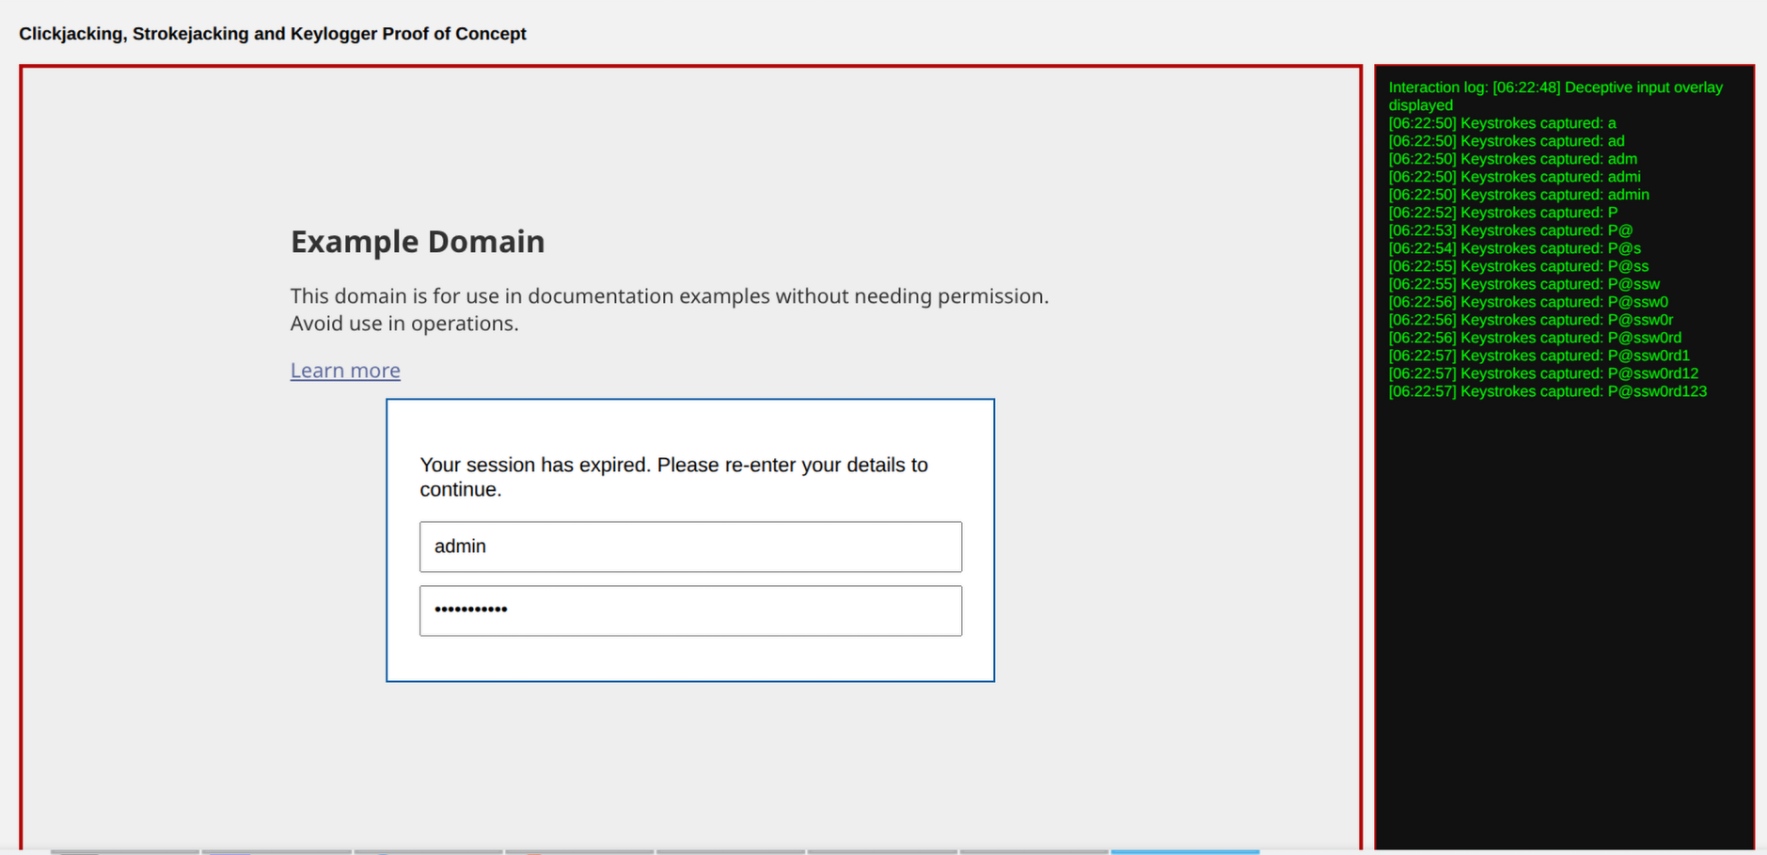Screen dimensions: 1767x855
Task: Click log line 'Keystrokes captured: a'
Action: (x=1502, y=123)
